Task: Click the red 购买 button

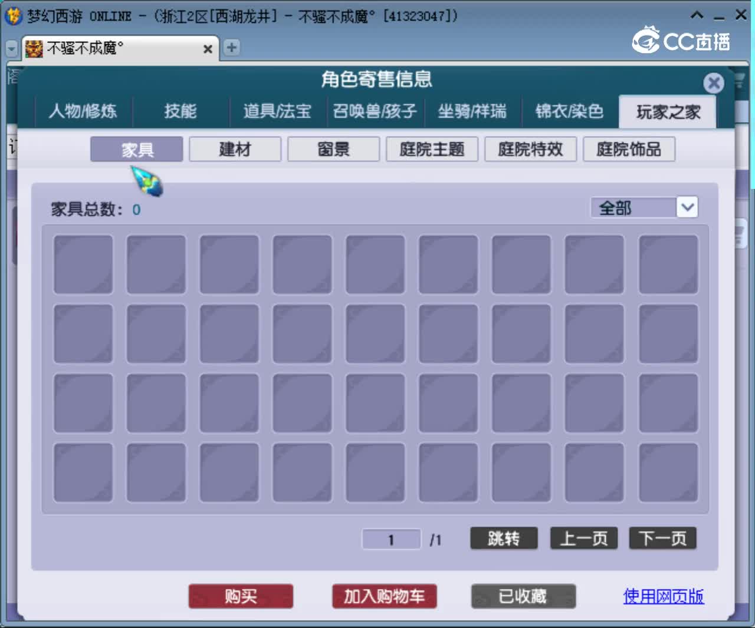Action: click(x=241, y=596)
